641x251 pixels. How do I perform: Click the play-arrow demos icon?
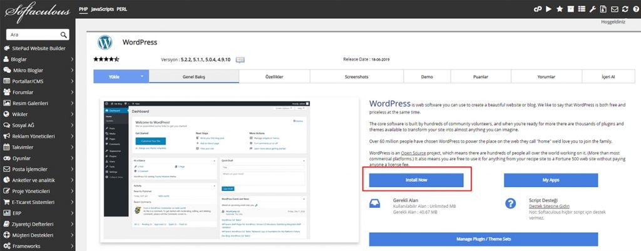548,9
